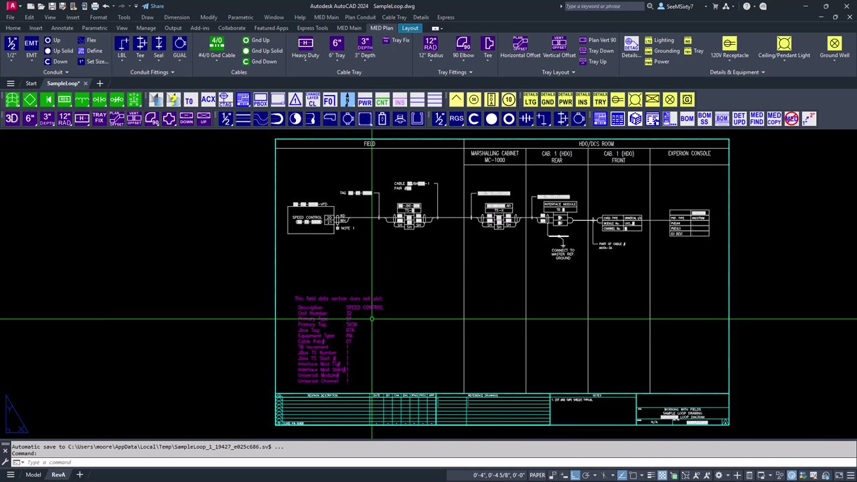Expand the Conduit Fittings panel
Image resolution: width=857 pixels, height=482 pixels.
click(x=152, y=72)
